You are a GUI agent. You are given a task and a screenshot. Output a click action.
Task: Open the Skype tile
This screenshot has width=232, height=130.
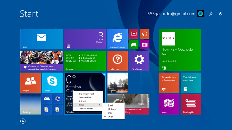(52, 82)
